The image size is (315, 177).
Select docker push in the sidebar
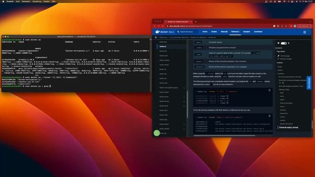tap(163, 56)
